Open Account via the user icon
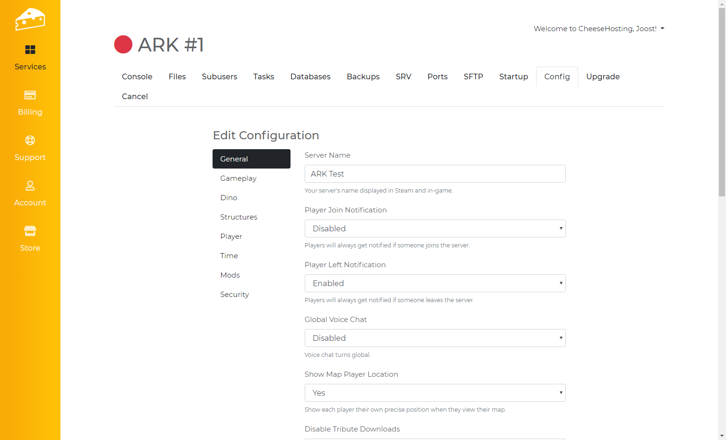 30,186
